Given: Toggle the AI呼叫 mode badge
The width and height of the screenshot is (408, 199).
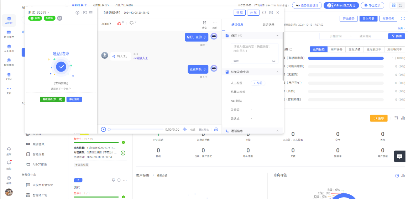Looking at the screenshot, I should click(x=49, y=18).
